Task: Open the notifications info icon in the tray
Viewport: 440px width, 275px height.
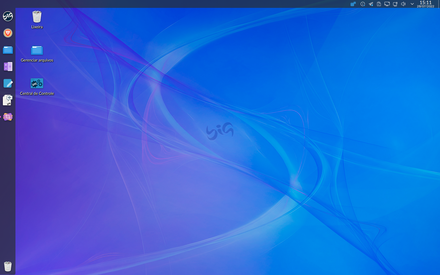Action: click(363, 4)
